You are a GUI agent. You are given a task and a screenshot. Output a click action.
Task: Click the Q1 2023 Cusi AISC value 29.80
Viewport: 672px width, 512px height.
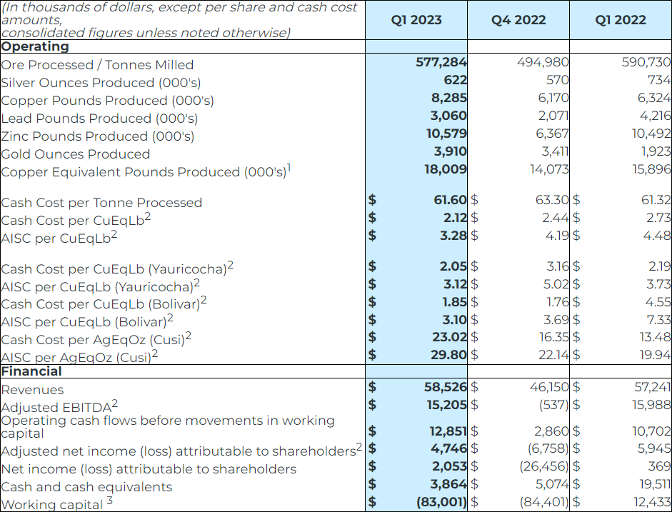pos(448,354)
